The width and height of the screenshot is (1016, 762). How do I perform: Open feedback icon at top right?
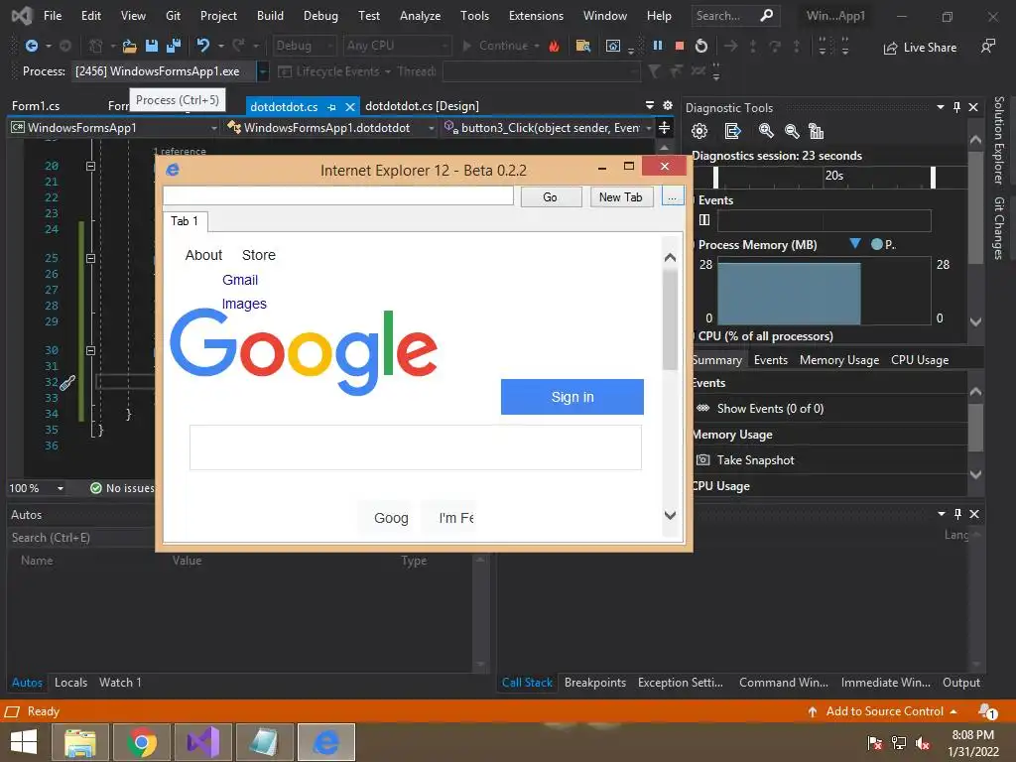pos(987,46)
